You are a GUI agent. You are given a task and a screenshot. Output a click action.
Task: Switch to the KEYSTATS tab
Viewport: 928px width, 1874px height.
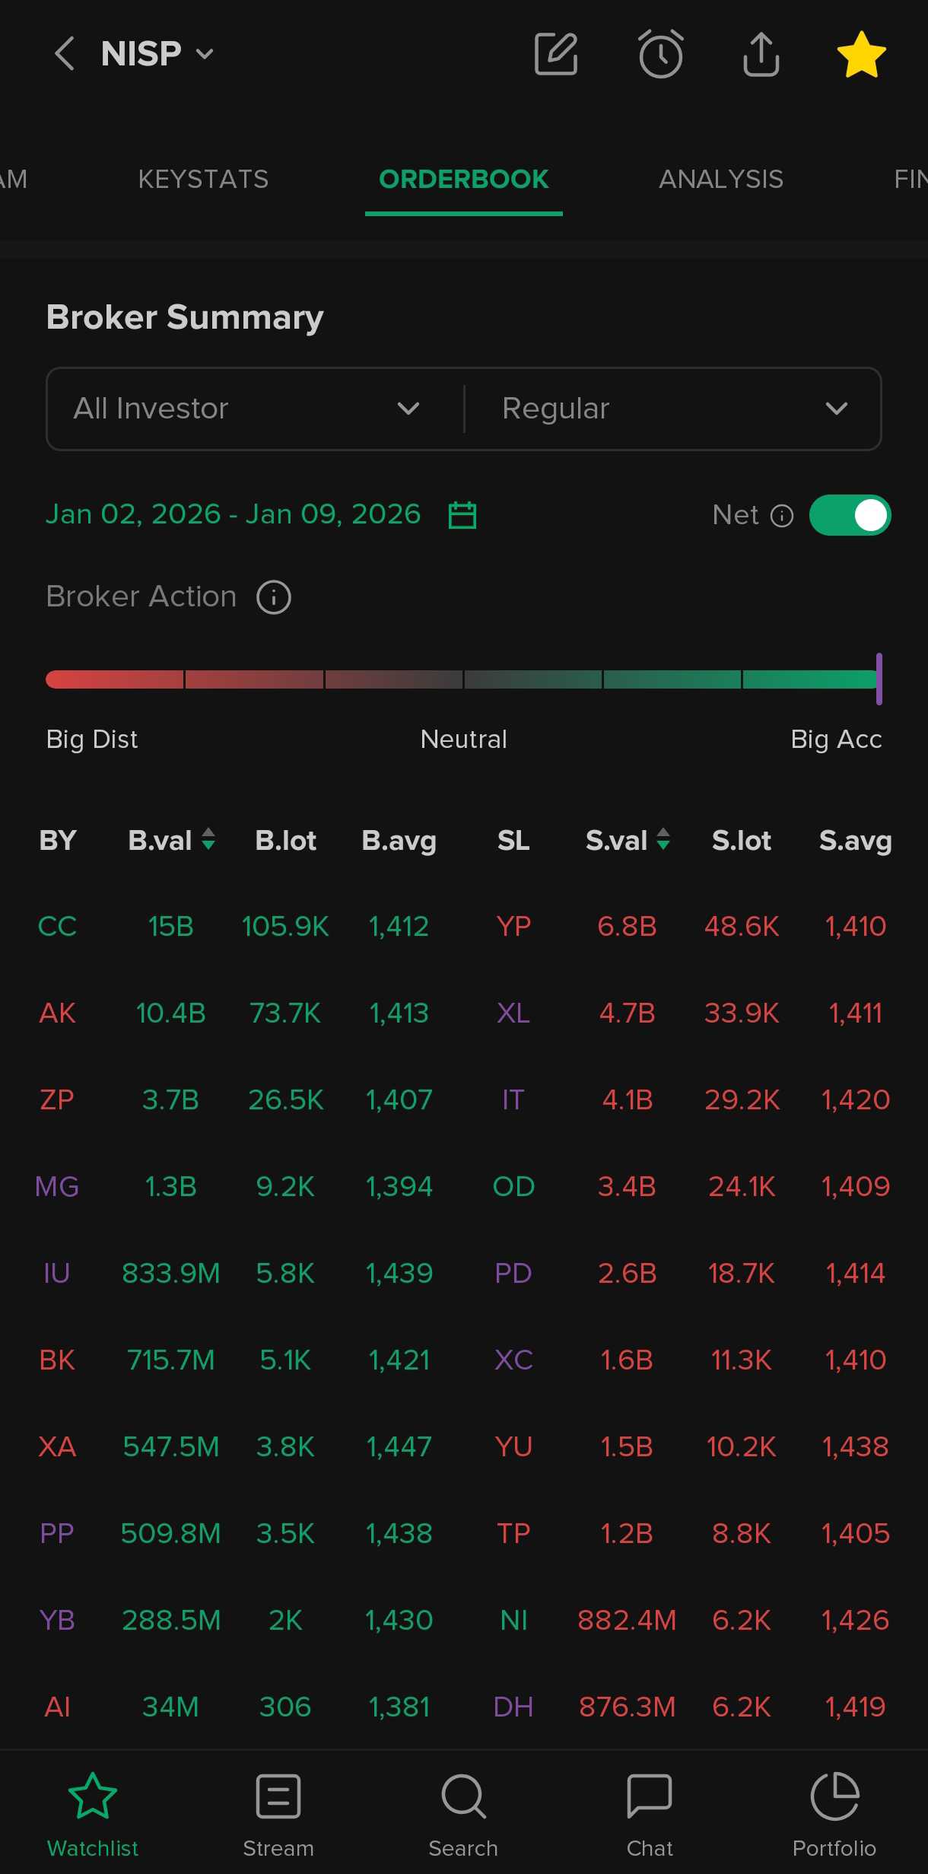point(203,180)
